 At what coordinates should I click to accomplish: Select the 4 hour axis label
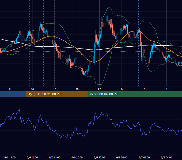pos(166,89)
